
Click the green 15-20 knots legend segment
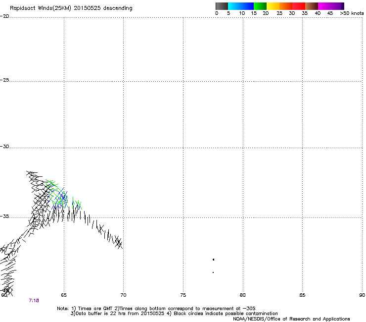(260, 6)
